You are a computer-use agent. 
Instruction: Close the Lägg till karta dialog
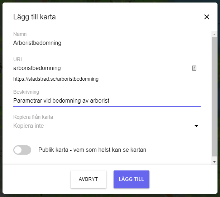pyautogui.click(x=206, y=17)
